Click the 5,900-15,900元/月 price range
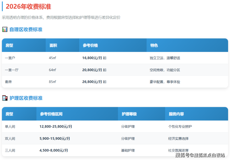 coord(55,139)
